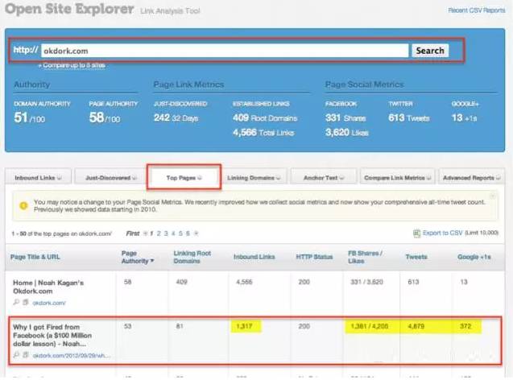
Task: Open the Just-Discovered tab
Action: [x=110, y=178]
